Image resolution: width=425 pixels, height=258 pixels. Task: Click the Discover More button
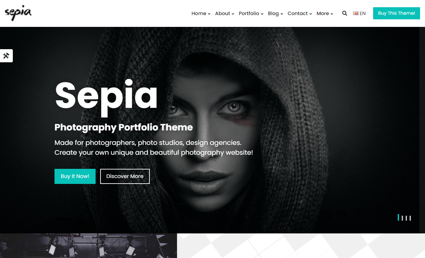(x=125, y=176)
